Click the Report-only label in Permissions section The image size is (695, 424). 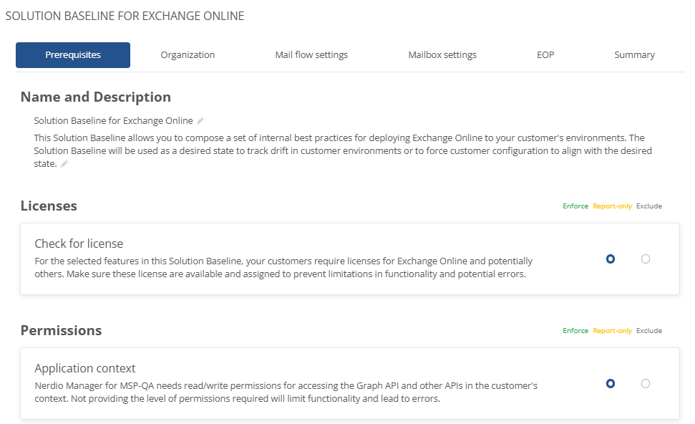(x=612, y=331)
